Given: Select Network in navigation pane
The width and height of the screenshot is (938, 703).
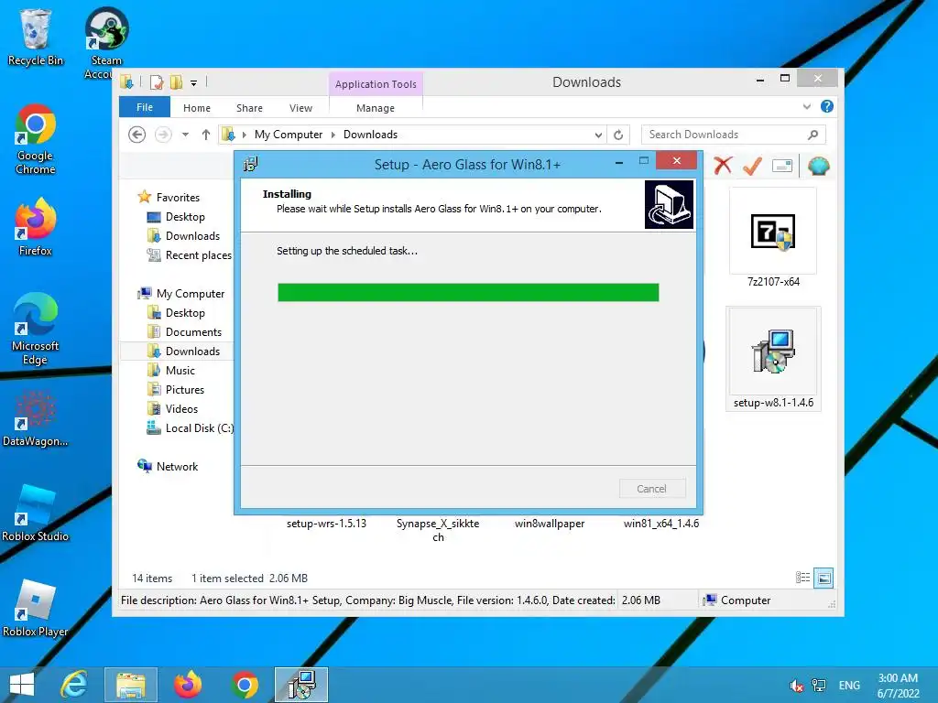Looking at the screenshot, I should (177, 466).
